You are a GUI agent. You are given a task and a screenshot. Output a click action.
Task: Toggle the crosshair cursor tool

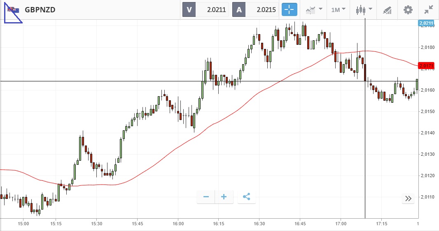pyautogui.click(x=290, y=9)
